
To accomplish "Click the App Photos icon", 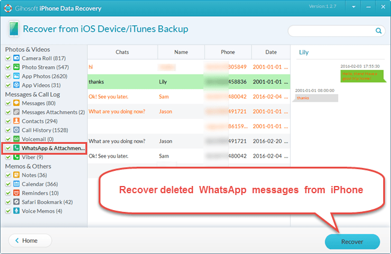I will [16, 76].
